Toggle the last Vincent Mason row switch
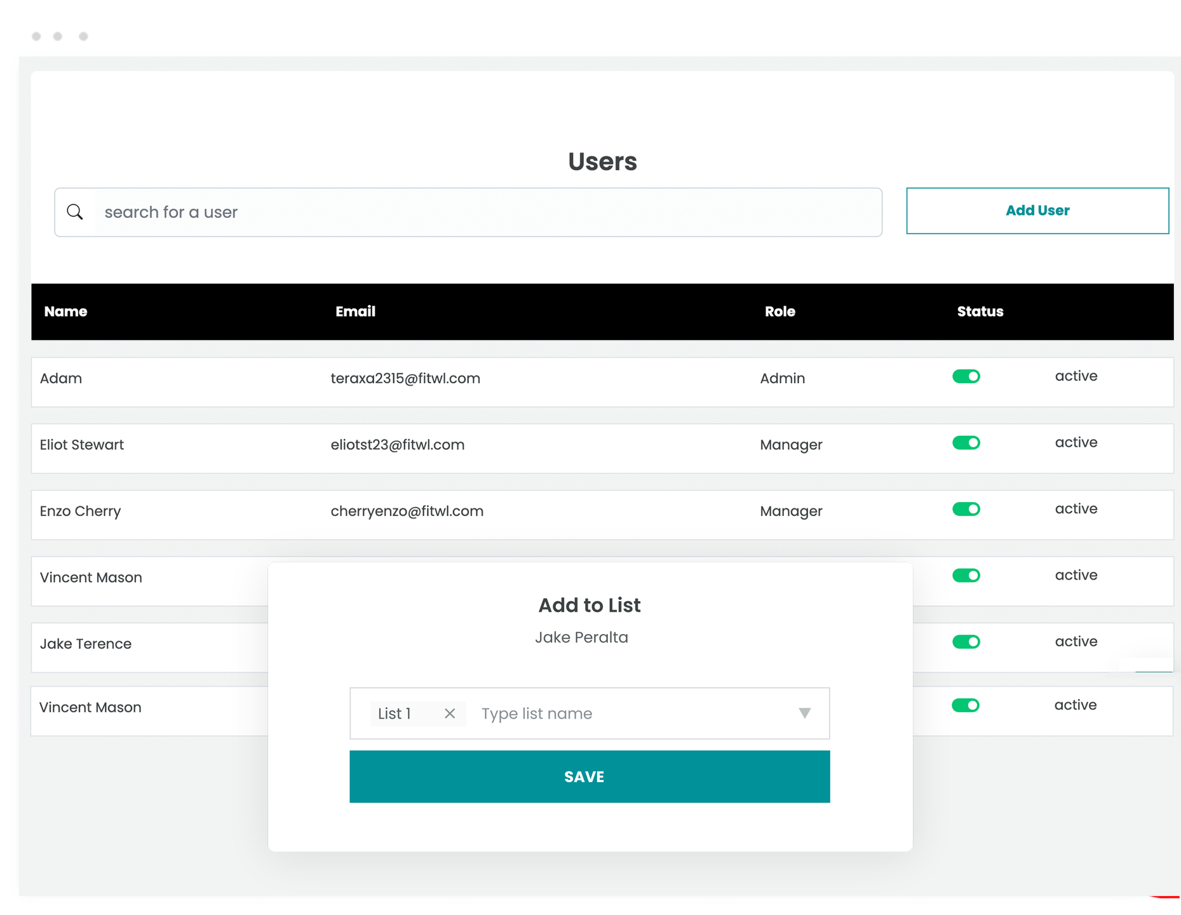Image resolution: width=1181 pixels, height=915 pixels. 965,705
